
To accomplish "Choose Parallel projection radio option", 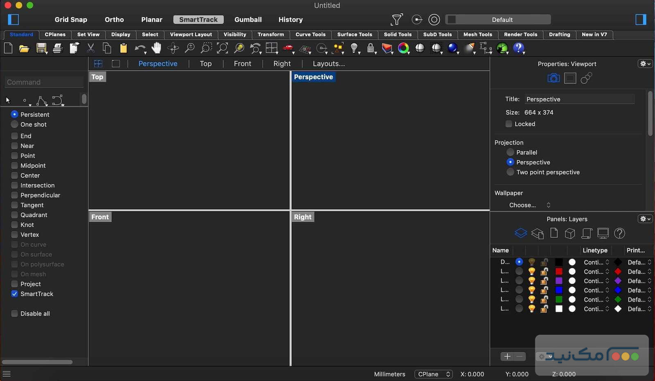I will coord(510,152).
